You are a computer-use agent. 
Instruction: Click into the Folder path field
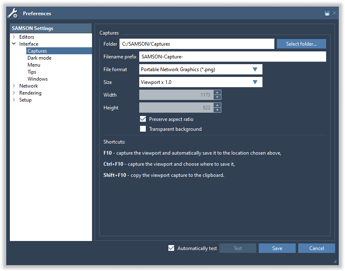coord(197,44)
